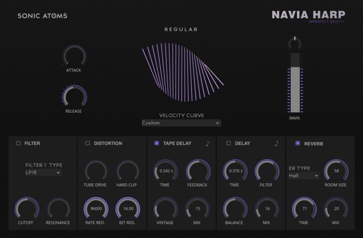Click the Reverb Time knob showing 71

pos(304,208)
